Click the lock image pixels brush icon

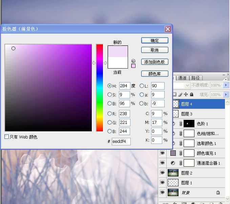[x=180, y=94]
